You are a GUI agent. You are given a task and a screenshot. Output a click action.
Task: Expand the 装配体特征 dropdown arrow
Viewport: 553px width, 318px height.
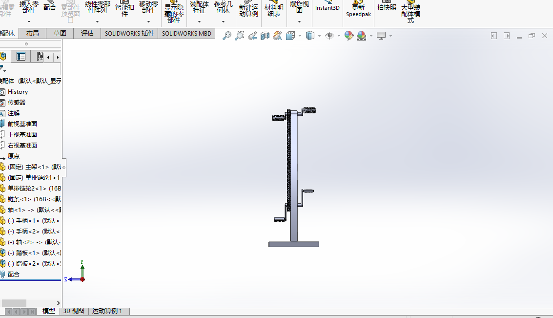(x=199, y=22)
